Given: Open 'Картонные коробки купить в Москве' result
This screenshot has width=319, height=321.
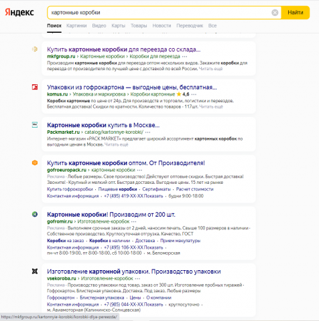Looking at the screenshot, I should point(103,125).
